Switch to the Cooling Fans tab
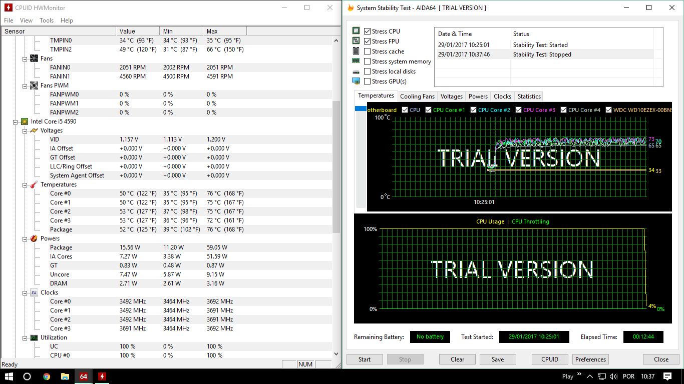The width and height of the screenshot is (684, 384). [x=417, y=96]
